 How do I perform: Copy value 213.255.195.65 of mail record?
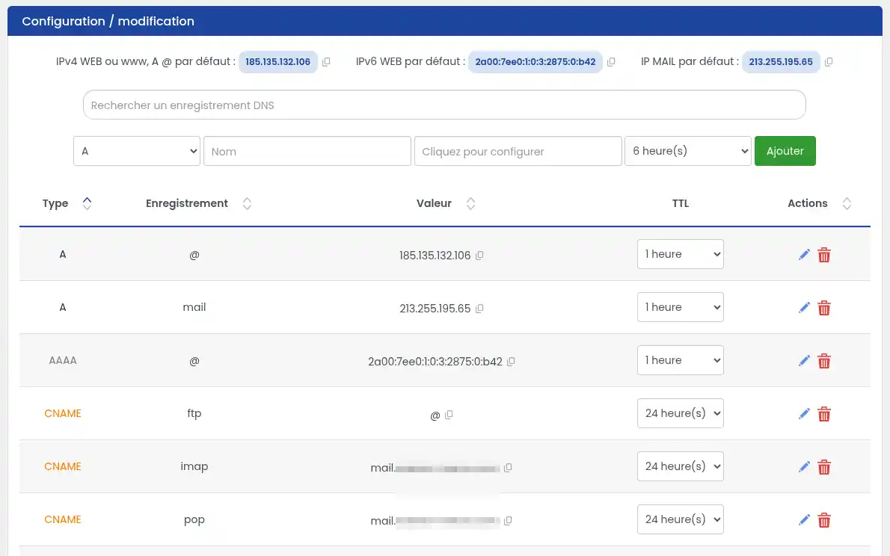[x=479, y=308]
